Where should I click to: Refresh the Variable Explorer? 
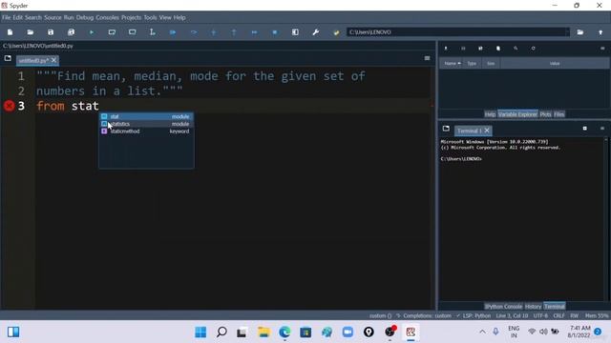point(533,49)
